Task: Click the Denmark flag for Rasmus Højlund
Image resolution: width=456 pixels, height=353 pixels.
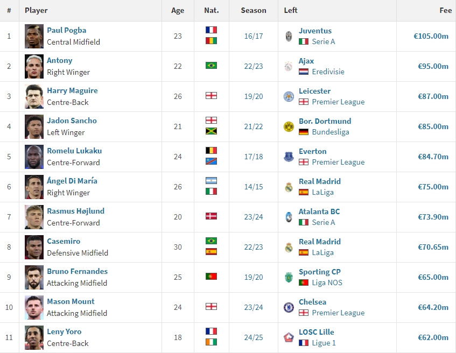Action: click(x=211, y=216)
